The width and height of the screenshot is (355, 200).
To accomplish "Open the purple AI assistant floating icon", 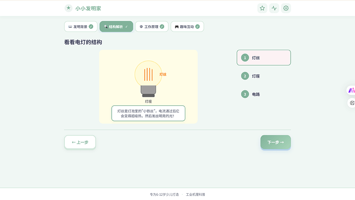I will 351,90.
